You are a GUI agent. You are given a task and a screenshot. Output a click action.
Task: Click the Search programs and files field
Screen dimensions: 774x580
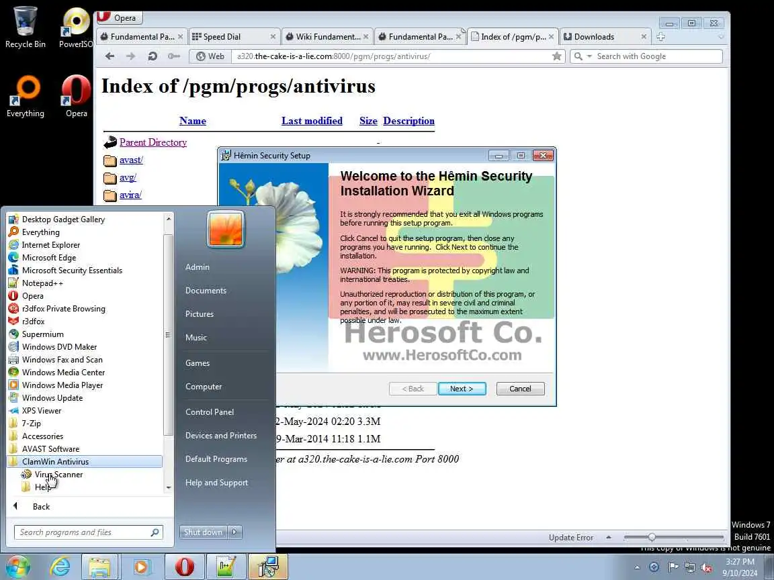tap(89, 532)
